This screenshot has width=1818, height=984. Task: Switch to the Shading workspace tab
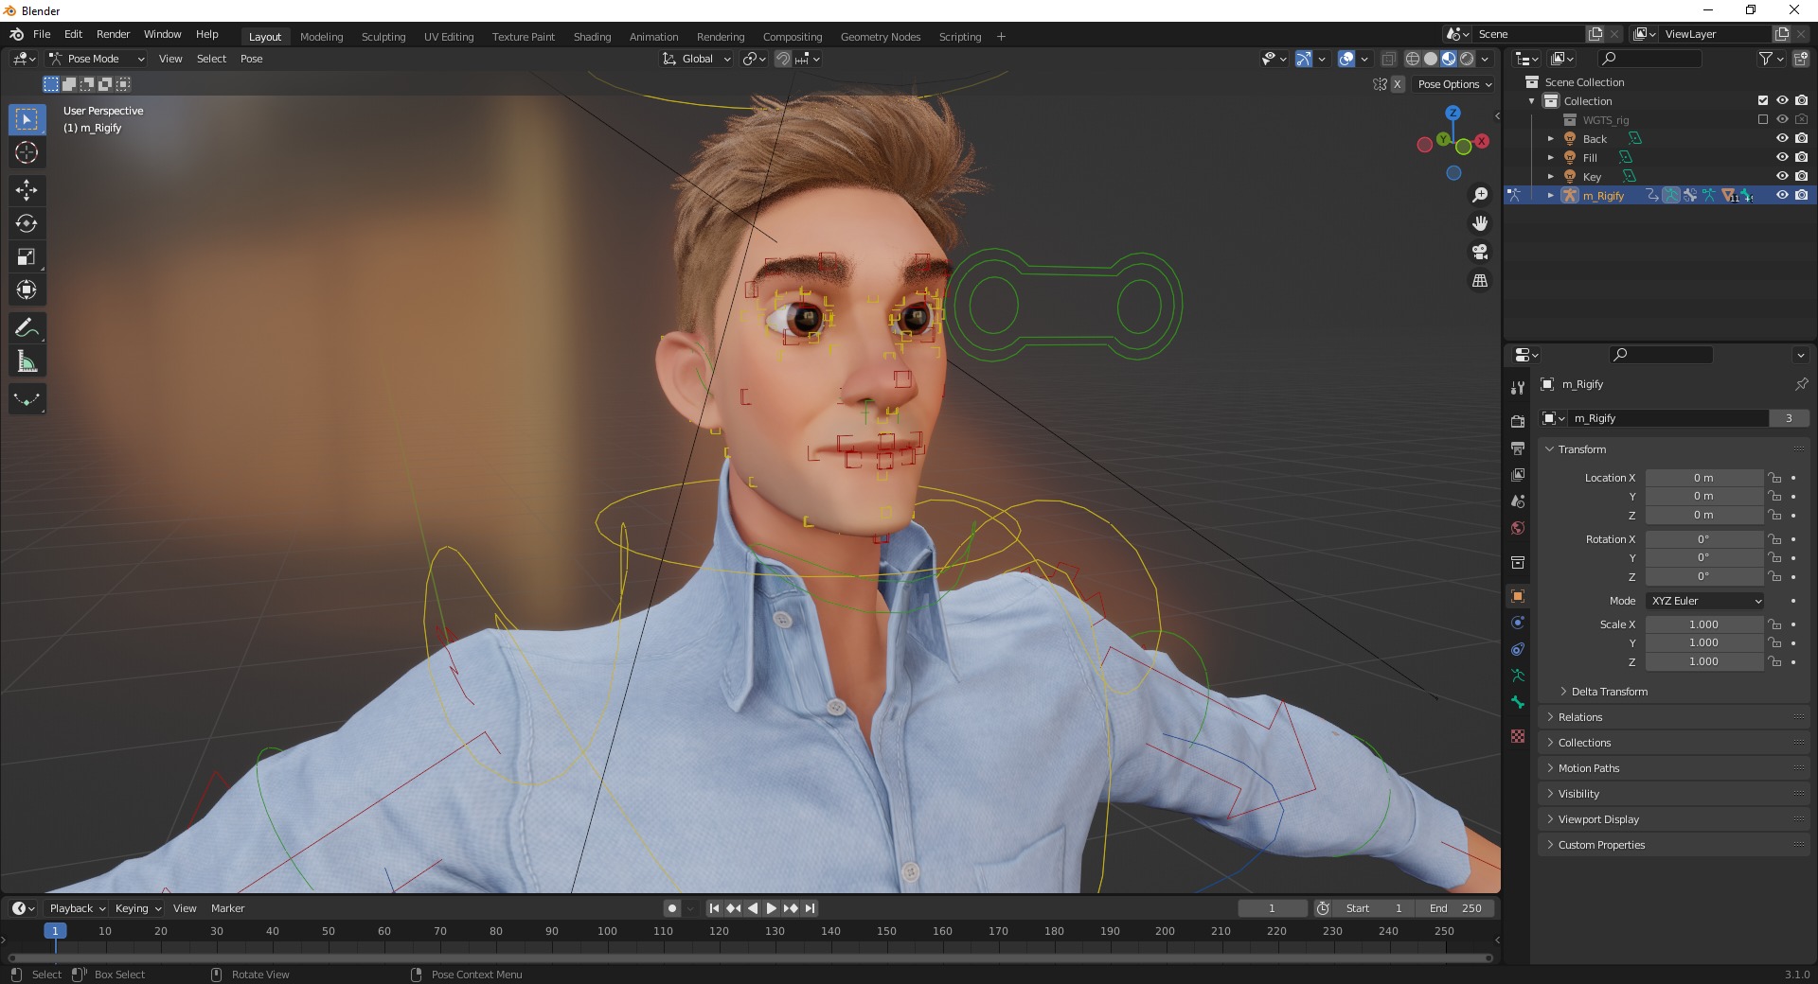pyautogui.click(x=592, y=37)
